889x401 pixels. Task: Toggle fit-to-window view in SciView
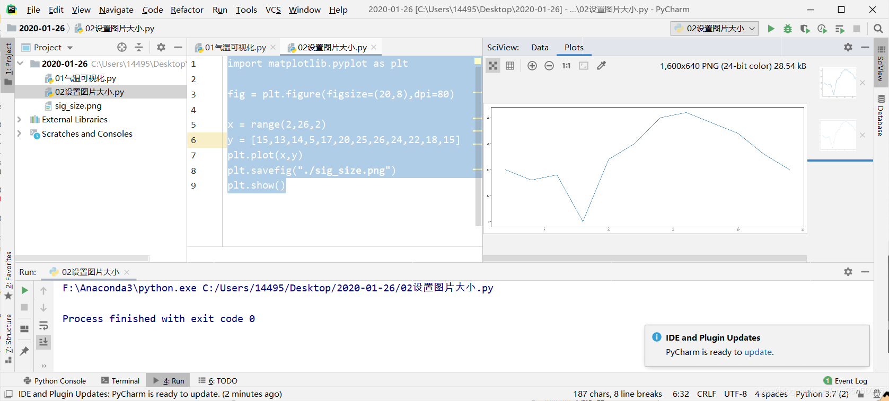pyautogui.click(x=493, y=66)
